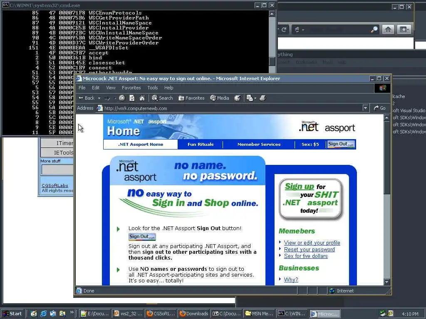Click the address field showing vm9.computernewb.com
This screenshot has width=426, height=319.
(230, 108)
